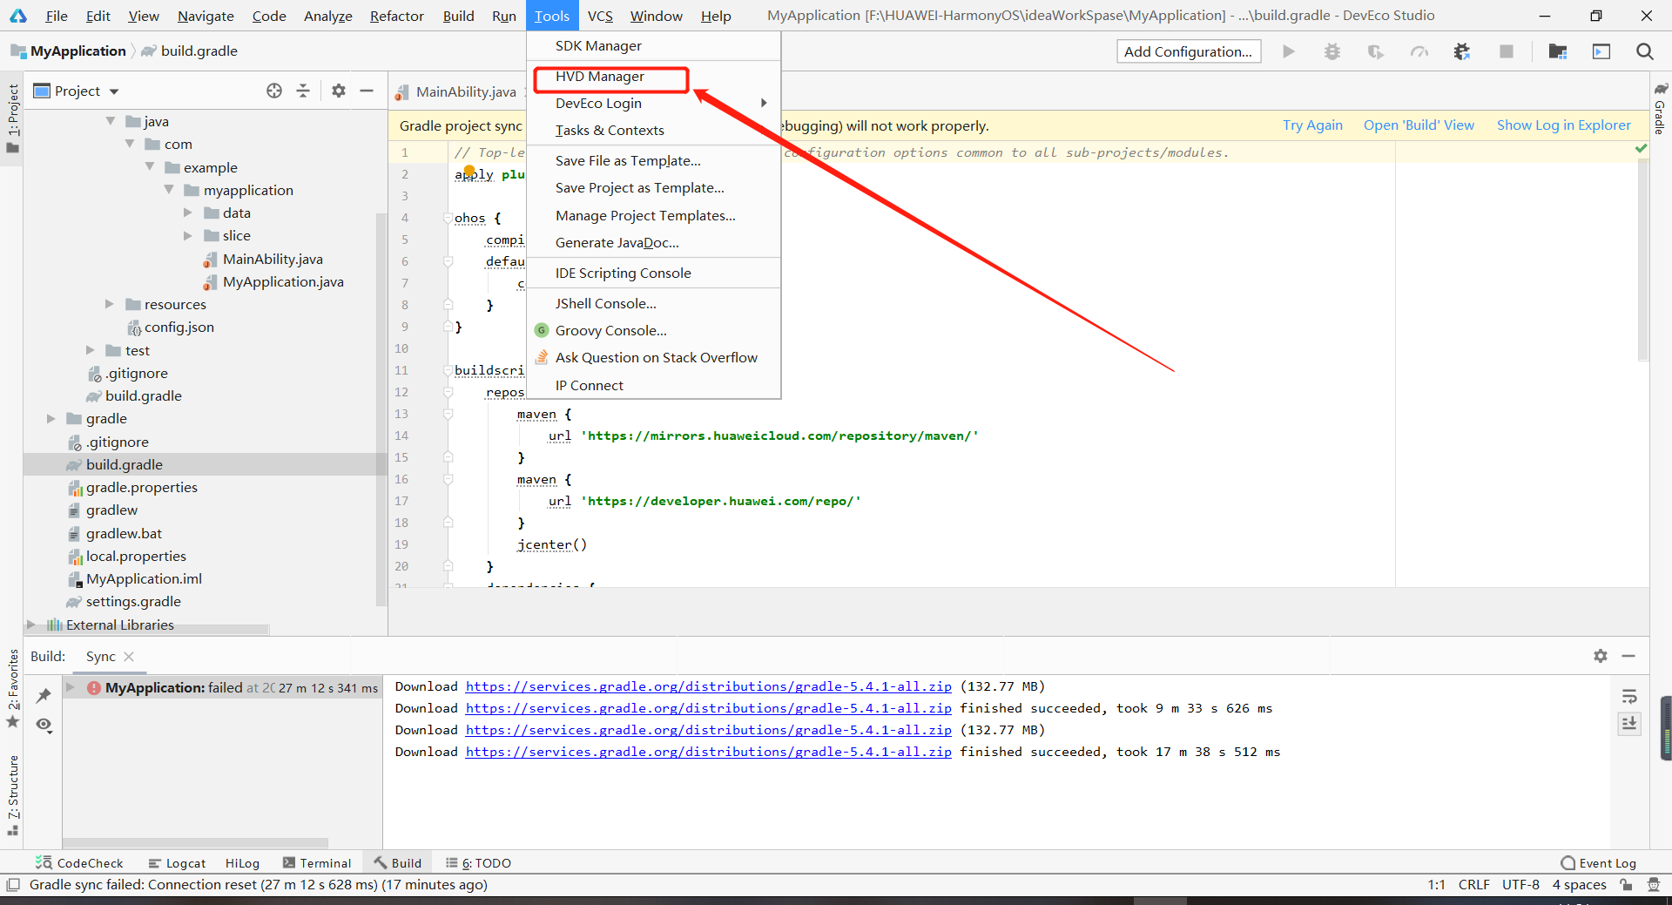1672x905 pixels.
Task: Open the Structure side tool window tab
Action: click(x=12, y=794)
